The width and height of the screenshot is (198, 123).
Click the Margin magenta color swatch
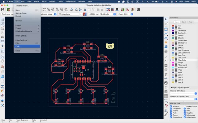click(173, 62)
